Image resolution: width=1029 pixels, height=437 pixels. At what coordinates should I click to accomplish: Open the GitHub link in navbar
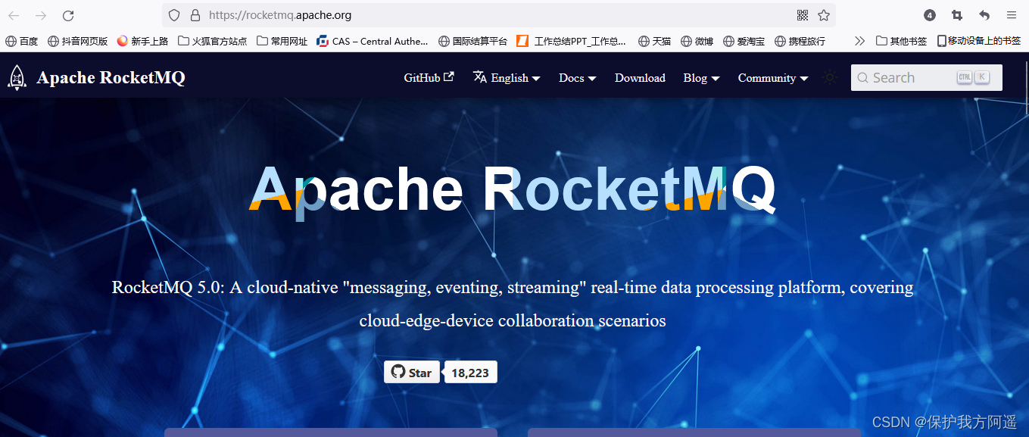pos(429,77)
